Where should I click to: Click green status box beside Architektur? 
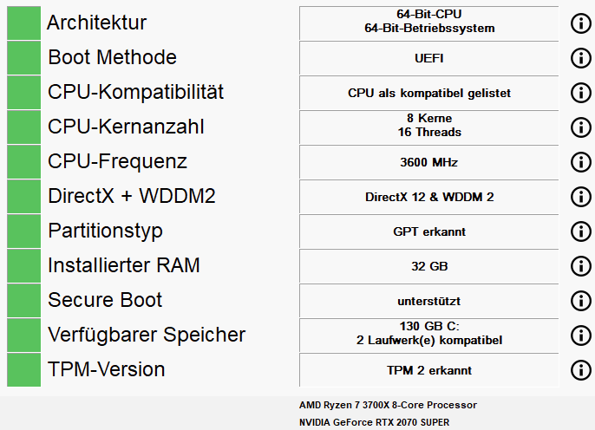24,23
